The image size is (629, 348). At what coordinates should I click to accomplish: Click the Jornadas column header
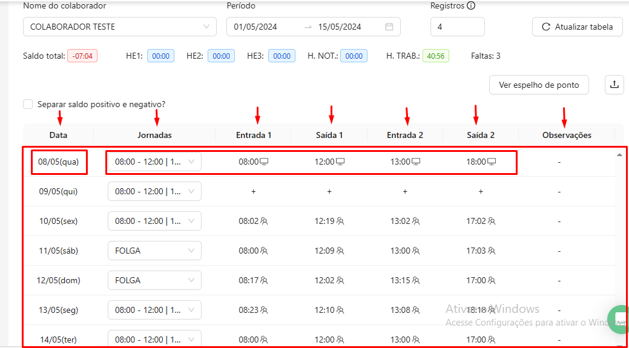pyautogui.click(x=155, y=135)
